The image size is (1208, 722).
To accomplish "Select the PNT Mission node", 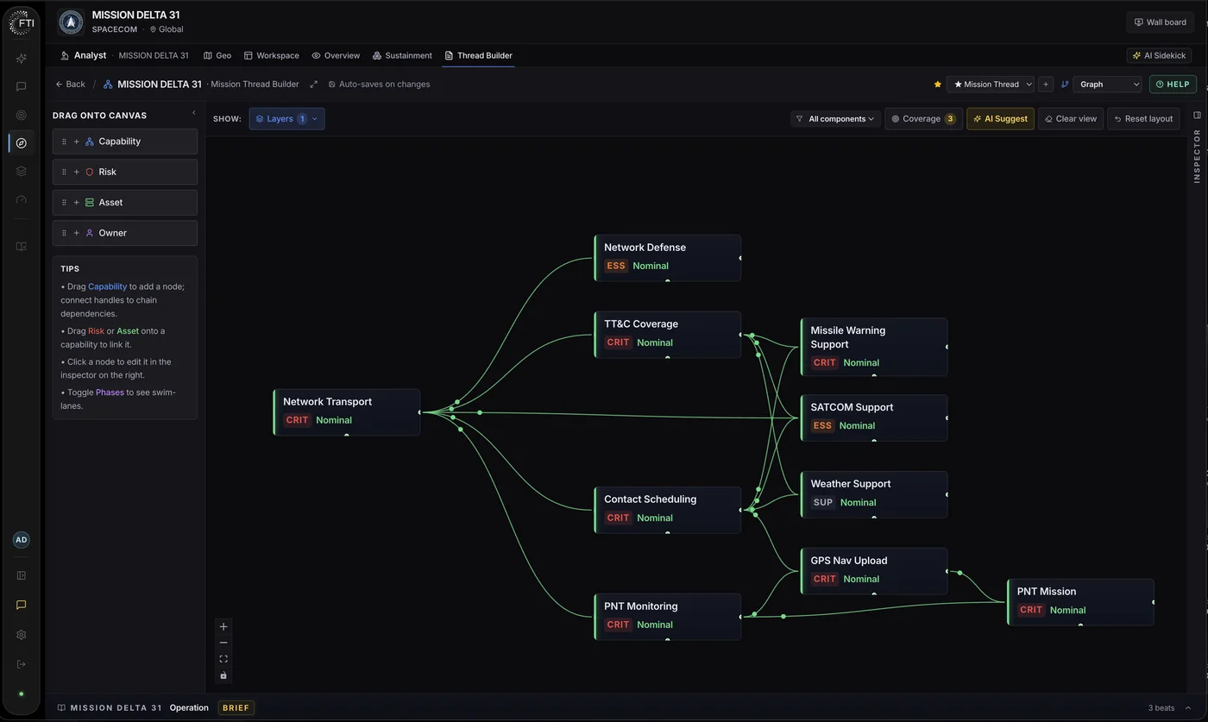I will [x=1080, y=601].
